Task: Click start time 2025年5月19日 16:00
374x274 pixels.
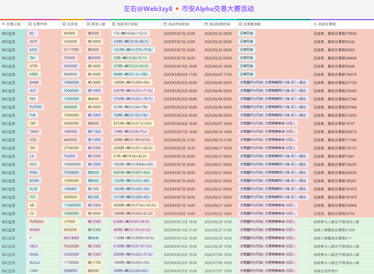Action: pyautogui.click(x=180, y=66)
